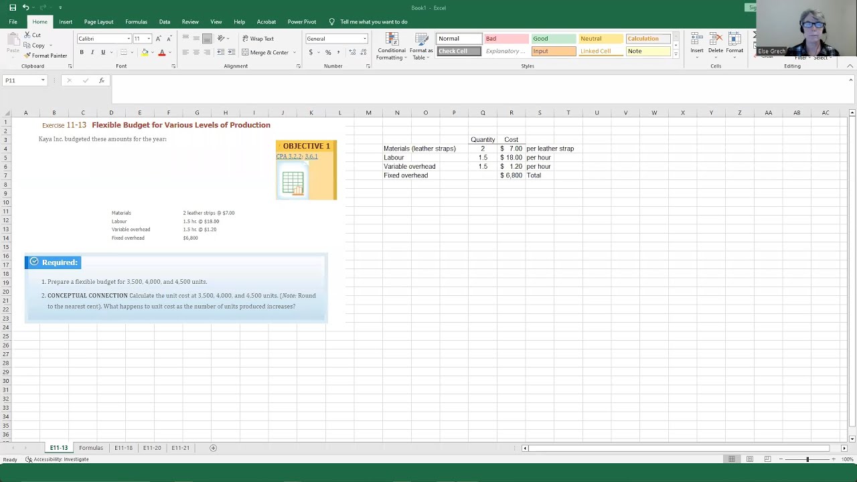Click the Copy icon in Clipboard group
The height and width of the screenshot is (482, 857).
tap(27, 46)
